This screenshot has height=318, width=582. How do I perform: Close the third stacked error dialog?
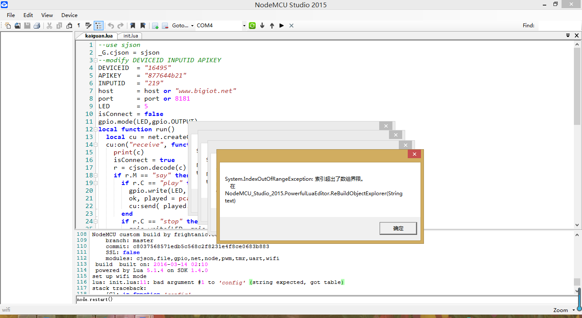[395, 135]
